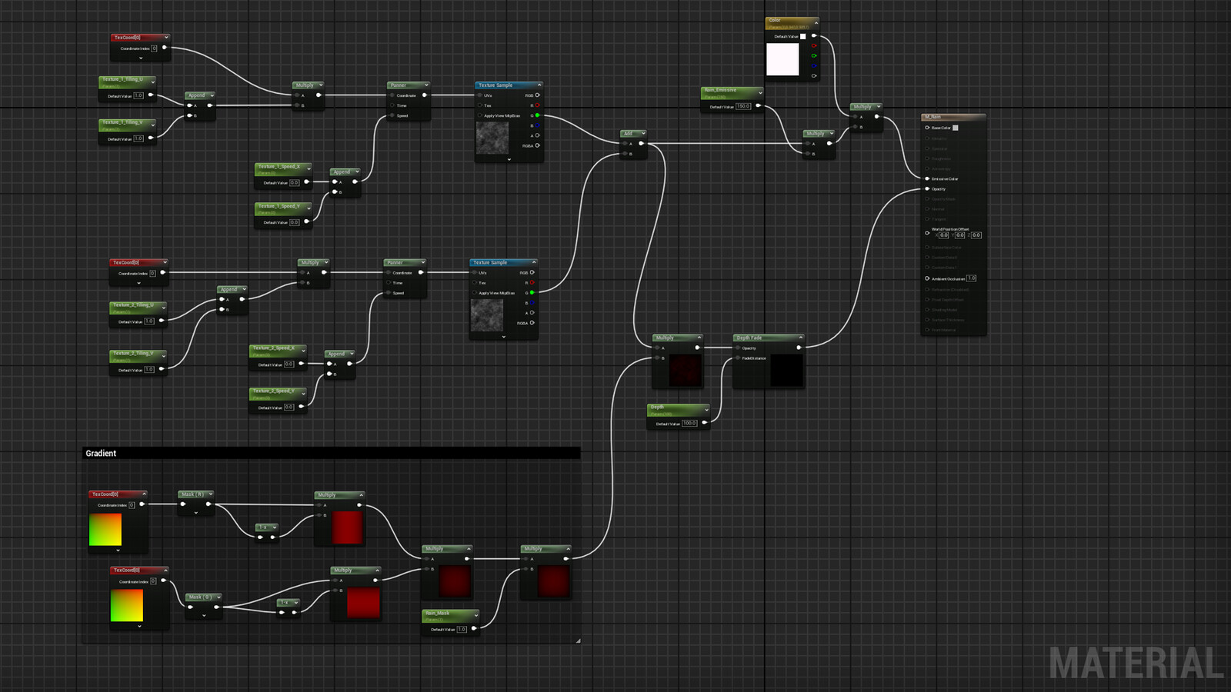
Task: Click the Texture_1_Tiling_U output pin
Action: [x=151, y=95]
